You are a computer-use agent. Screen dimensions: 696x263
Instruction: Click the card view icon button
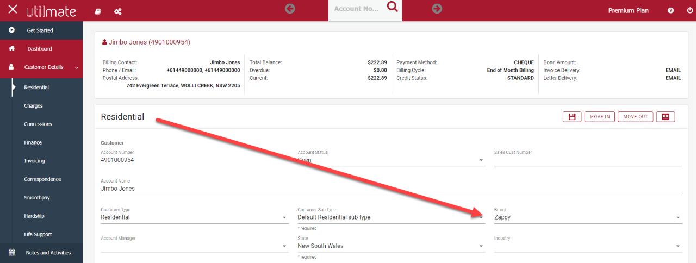click(666, 117)
